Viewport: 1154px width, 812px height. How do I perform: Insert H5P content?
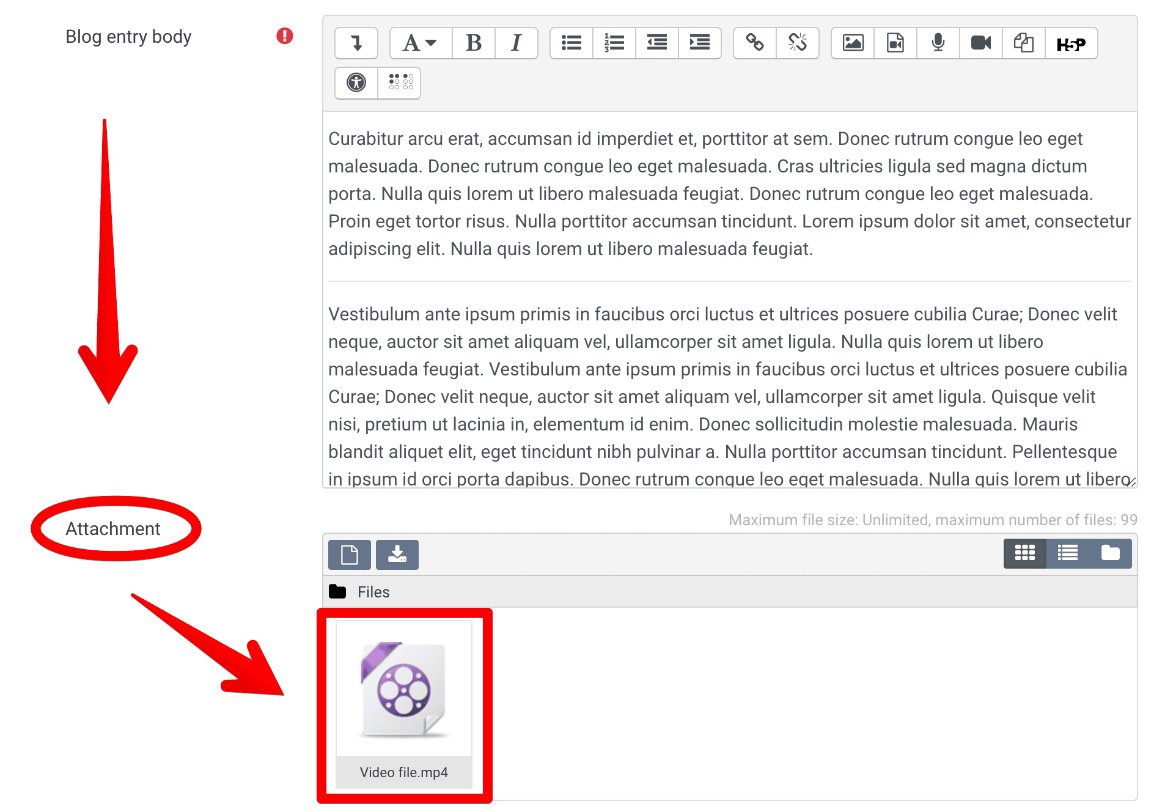(x=1071, y=43)
